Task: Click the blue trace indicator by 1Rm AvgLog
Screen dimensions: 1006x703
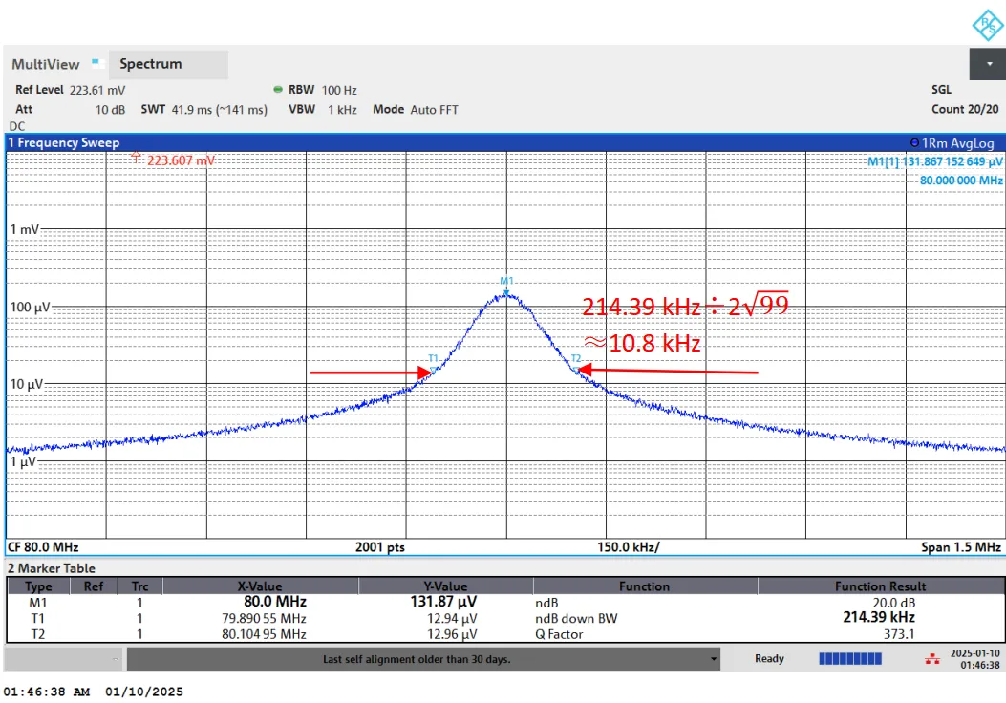Action: [914, 143]
